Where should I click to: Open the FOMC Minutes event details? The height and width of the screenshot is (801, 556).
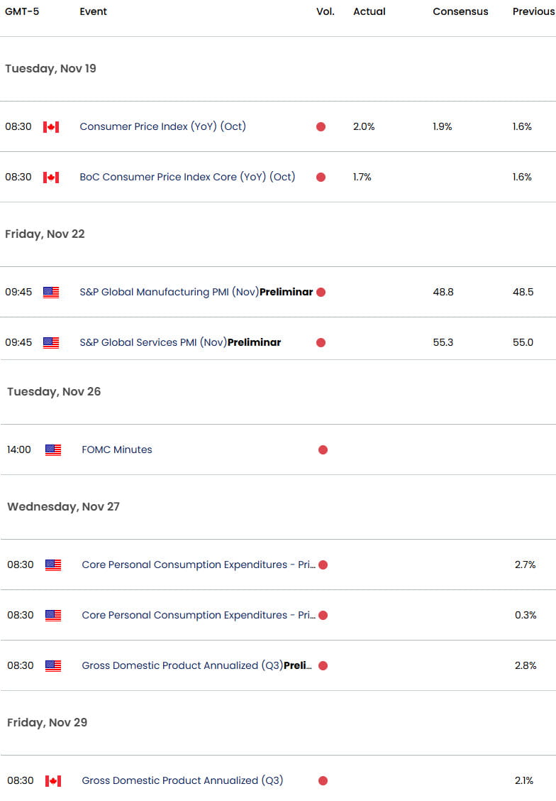pyautogui.click(x=116, y=449)
